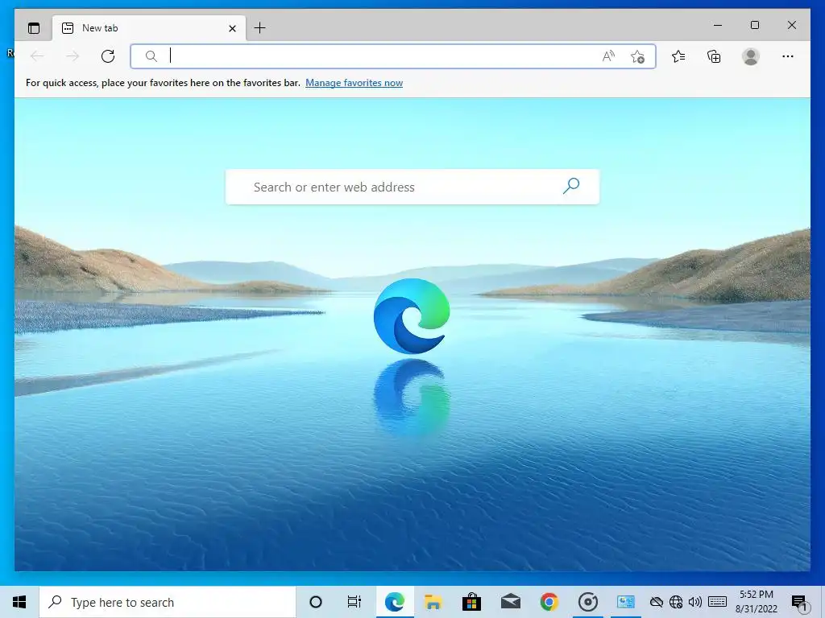Select the New tab tab

[x=149, y=28]
